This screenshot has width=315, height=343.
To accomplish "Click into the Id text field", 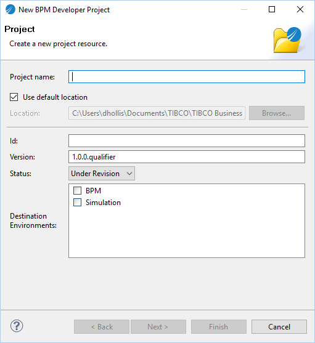I will [187, 140].
